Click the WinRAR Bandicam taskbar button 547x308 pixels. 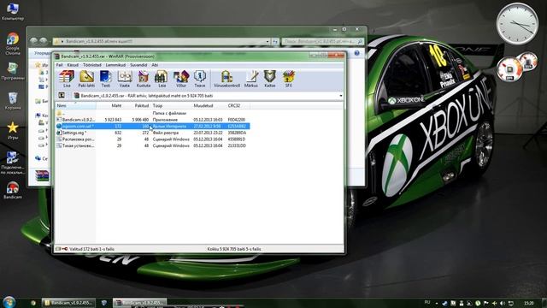coord(139,303)
